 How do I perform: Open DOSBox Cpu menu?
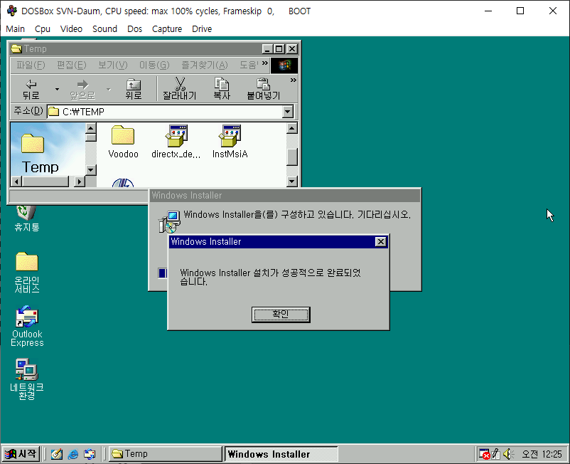(43, 28)
